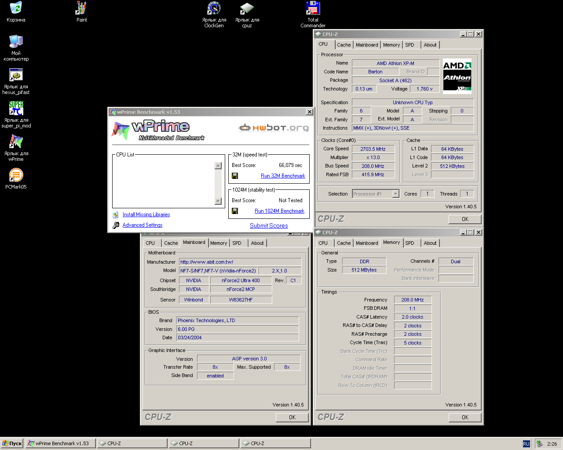This screenshot has height=450, width=563.
Task: Click the 66,079 sec best score
Action: coord(290,165)
